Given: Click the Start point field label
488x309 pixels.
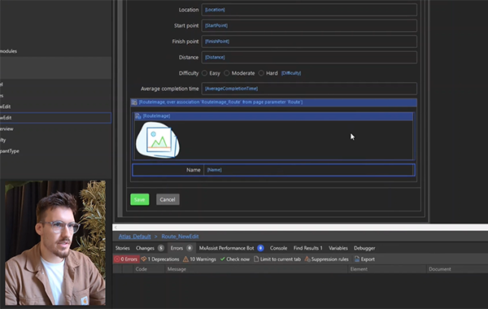Looking at the screenshot, I should click(x=186, y=25).
